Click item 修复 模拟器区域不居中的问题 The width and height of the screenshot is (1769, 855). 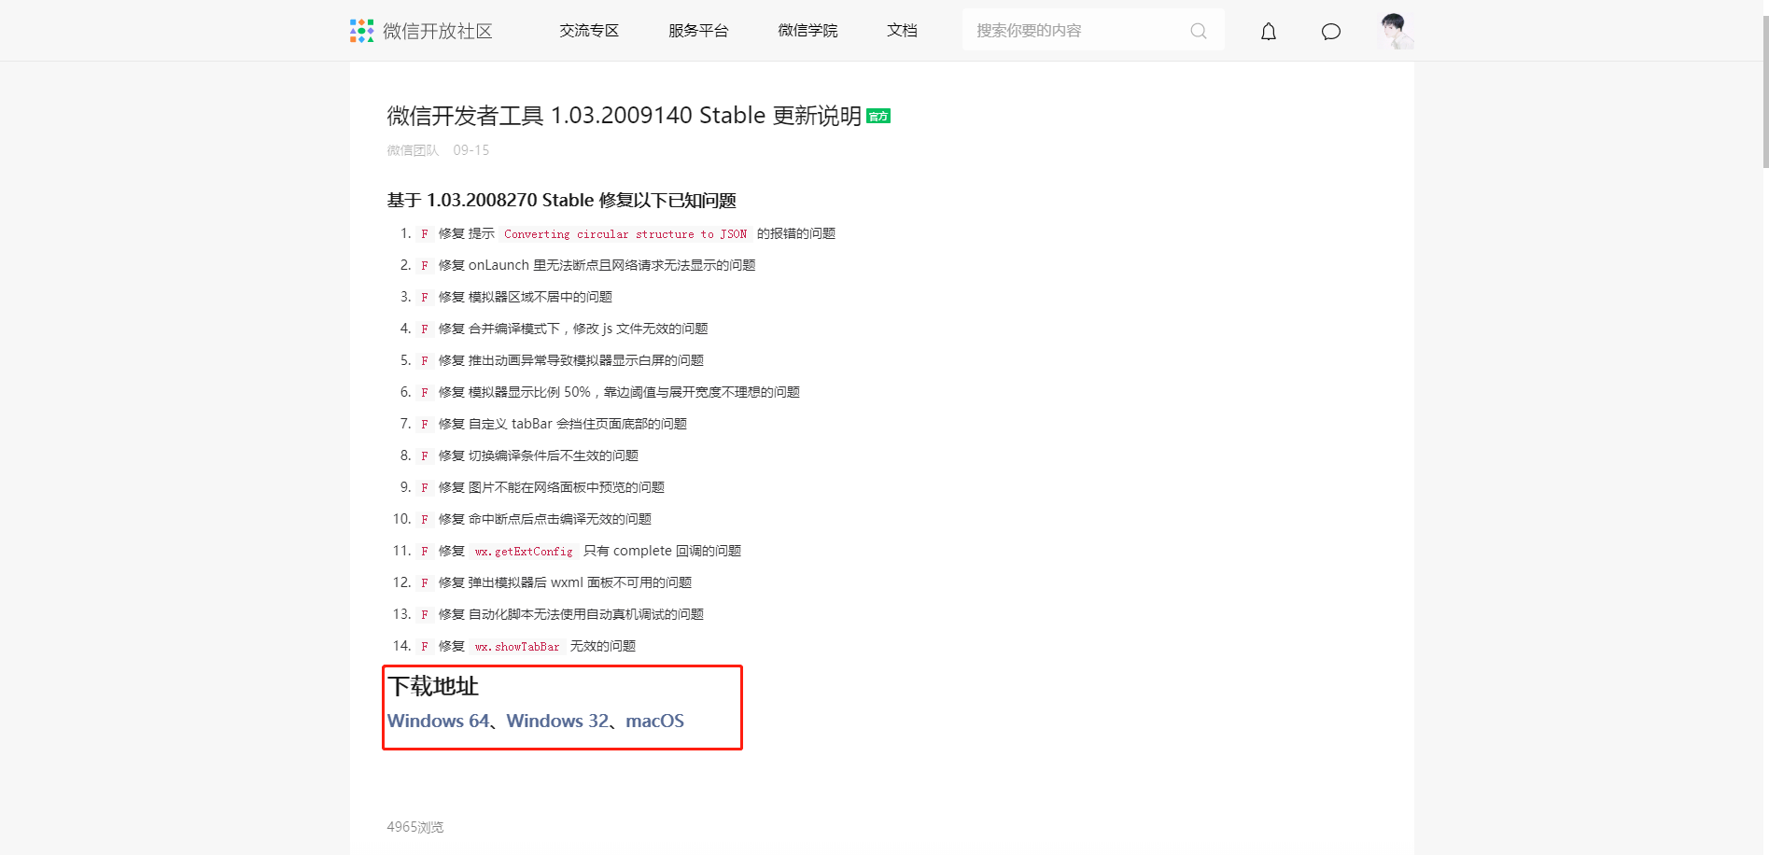coord(526,297)
